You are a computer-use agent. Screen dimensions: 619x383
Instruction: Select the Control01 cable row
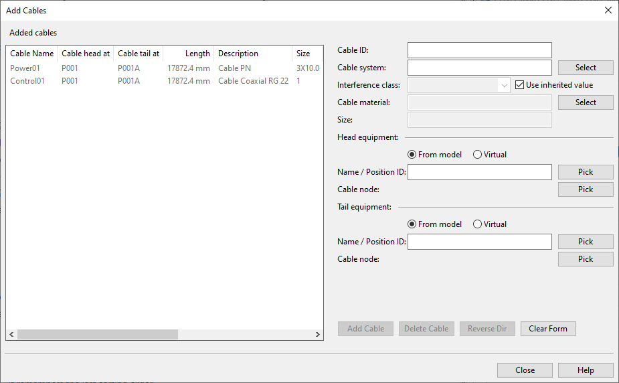(27, 81)
